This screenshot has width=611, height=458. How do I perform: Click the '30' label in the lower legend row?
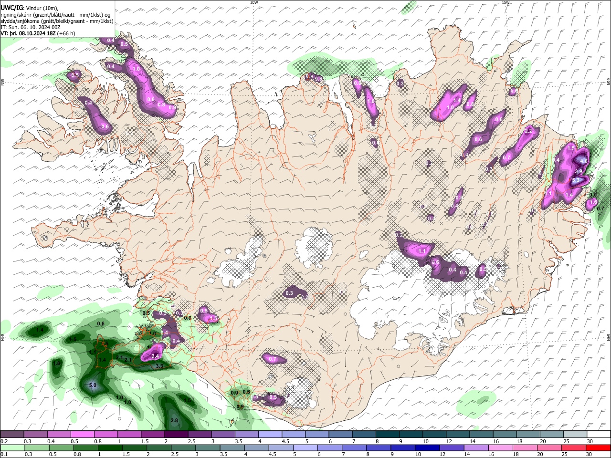pos(589,454)
